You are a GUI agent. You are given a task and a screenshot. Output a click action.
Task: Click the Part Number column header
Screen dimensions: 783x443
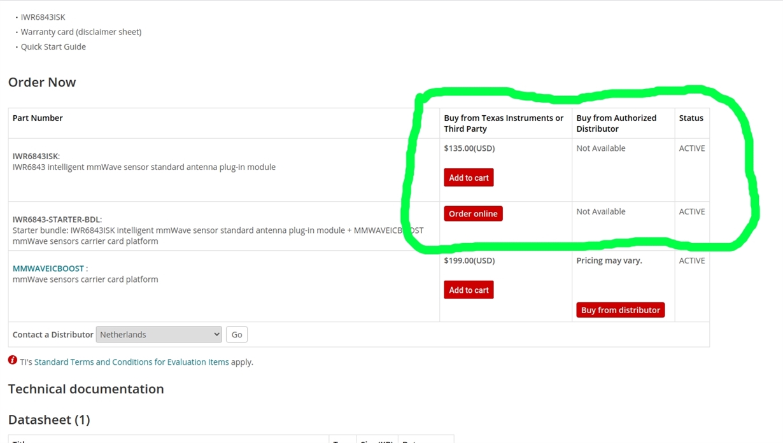(x=38, y=118)
